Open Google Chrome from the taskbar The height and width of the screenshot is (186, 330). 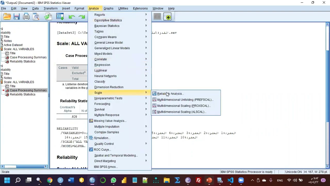point(49,180)
